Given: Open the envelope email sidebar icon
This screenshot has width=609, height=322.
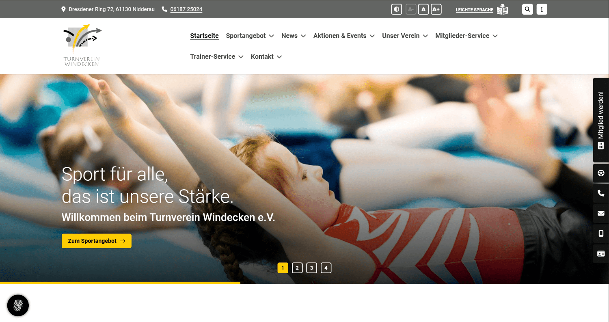Looking at the screenshot, I should [601, 213].
